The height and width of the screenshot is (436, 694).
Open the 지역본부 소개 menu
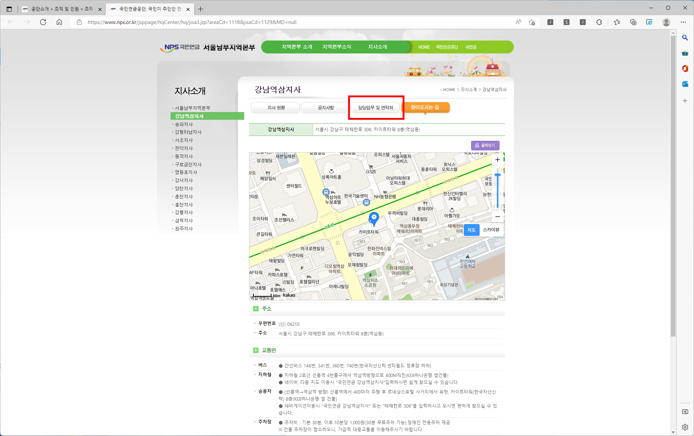[x=297, y=47]
